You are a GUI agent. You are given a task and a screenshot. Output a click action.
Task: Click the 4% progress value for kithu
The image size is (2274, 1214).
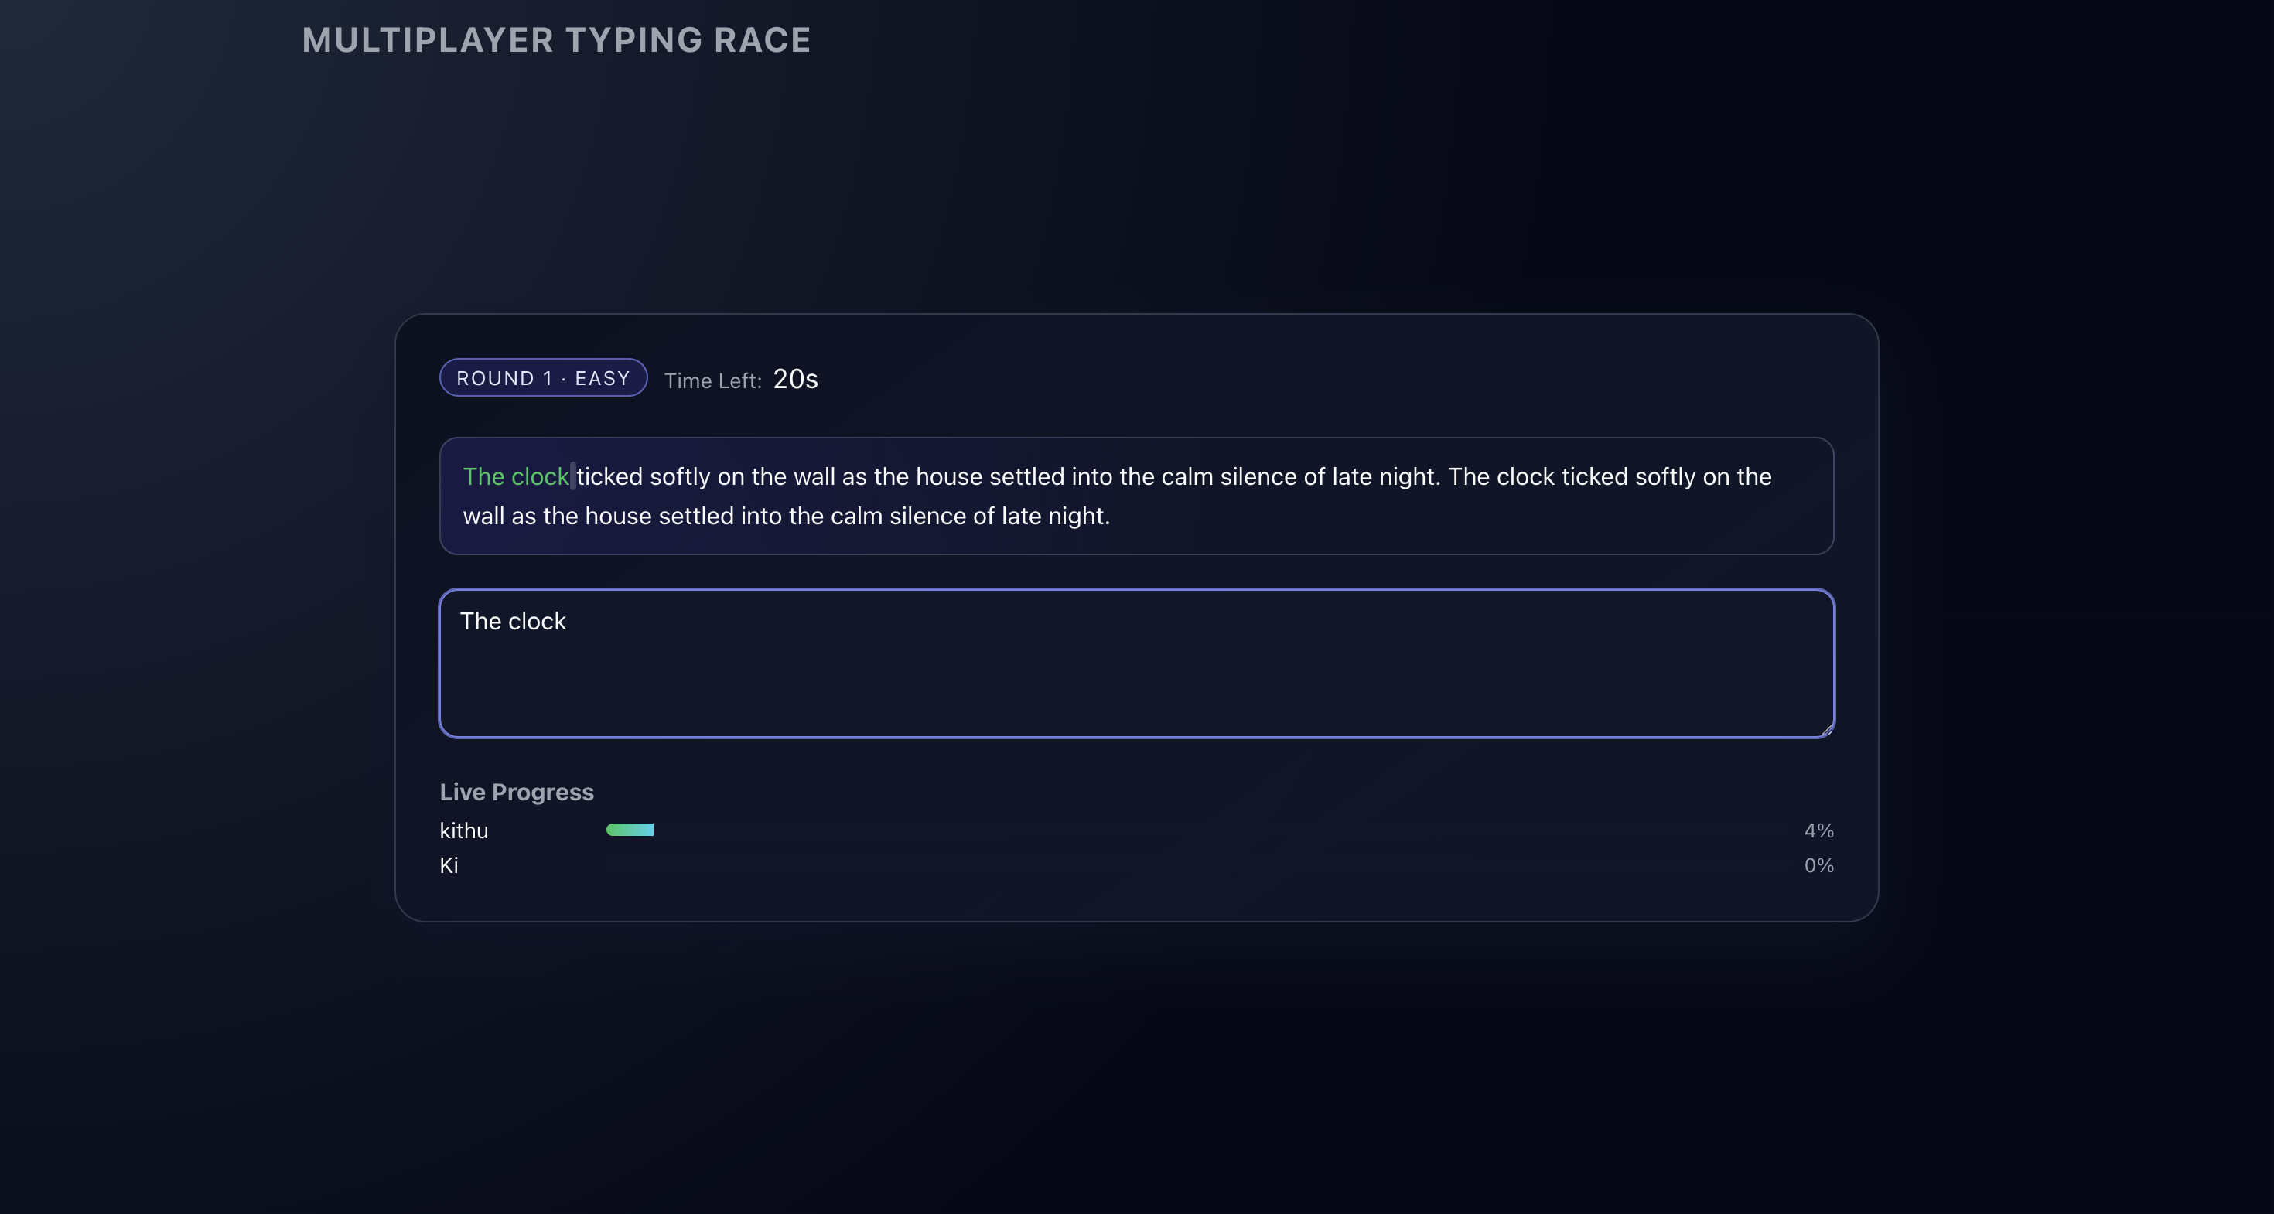click(1818, 830)
